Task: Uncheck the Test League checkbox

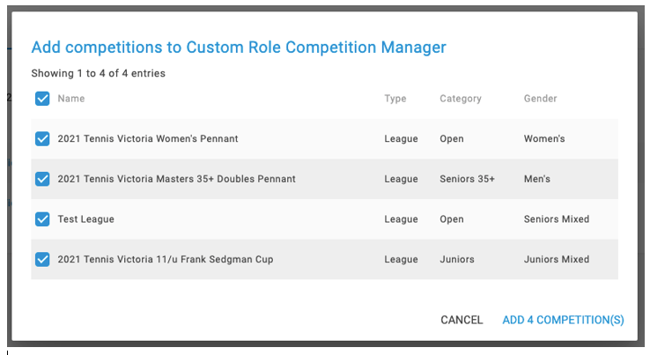Action: pos(42,219)
